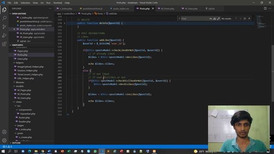This screenshot has width=274, height=154.
Task: Click Find in Selection icon
Action: click(x=245, y=18)
